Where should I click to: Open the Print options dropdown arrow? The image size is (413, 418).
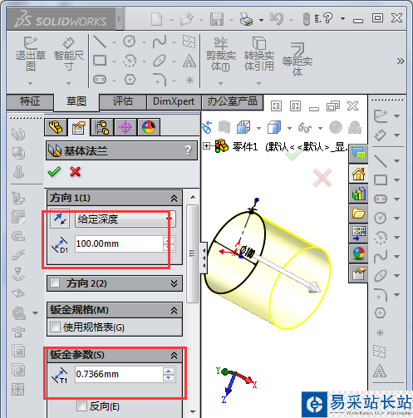pyautogui.click(x=261, y=20)
